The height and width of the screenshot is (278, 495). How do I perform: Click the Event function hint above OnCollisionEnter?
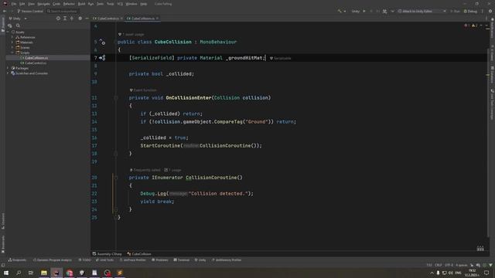click(x=143, y=90)
